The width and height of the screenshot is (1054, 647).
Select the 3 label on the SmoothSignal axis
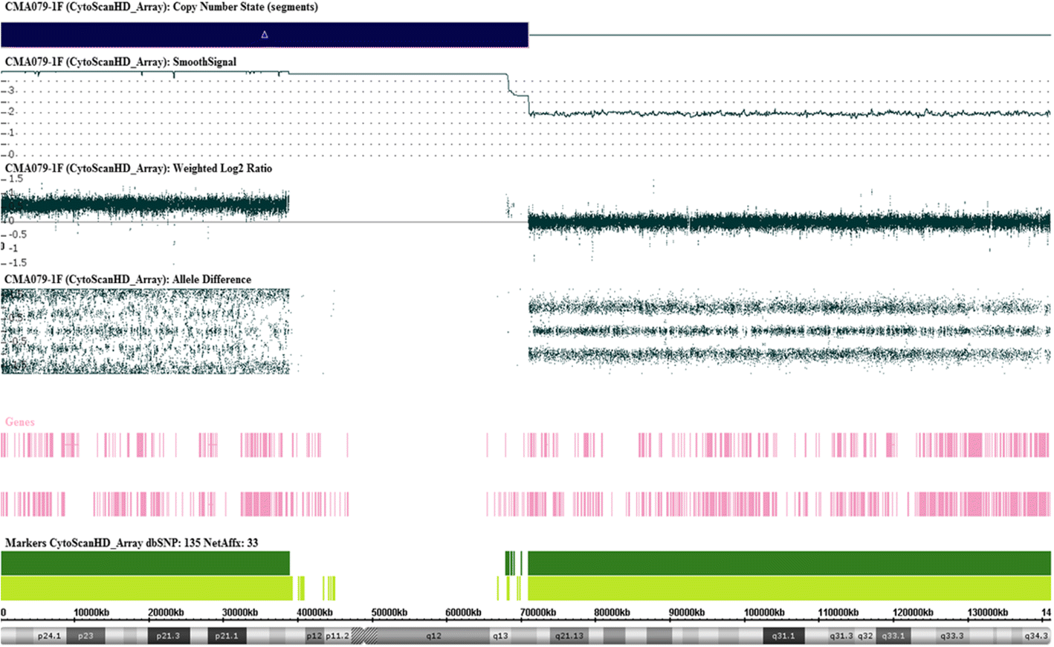pos(11,91)
